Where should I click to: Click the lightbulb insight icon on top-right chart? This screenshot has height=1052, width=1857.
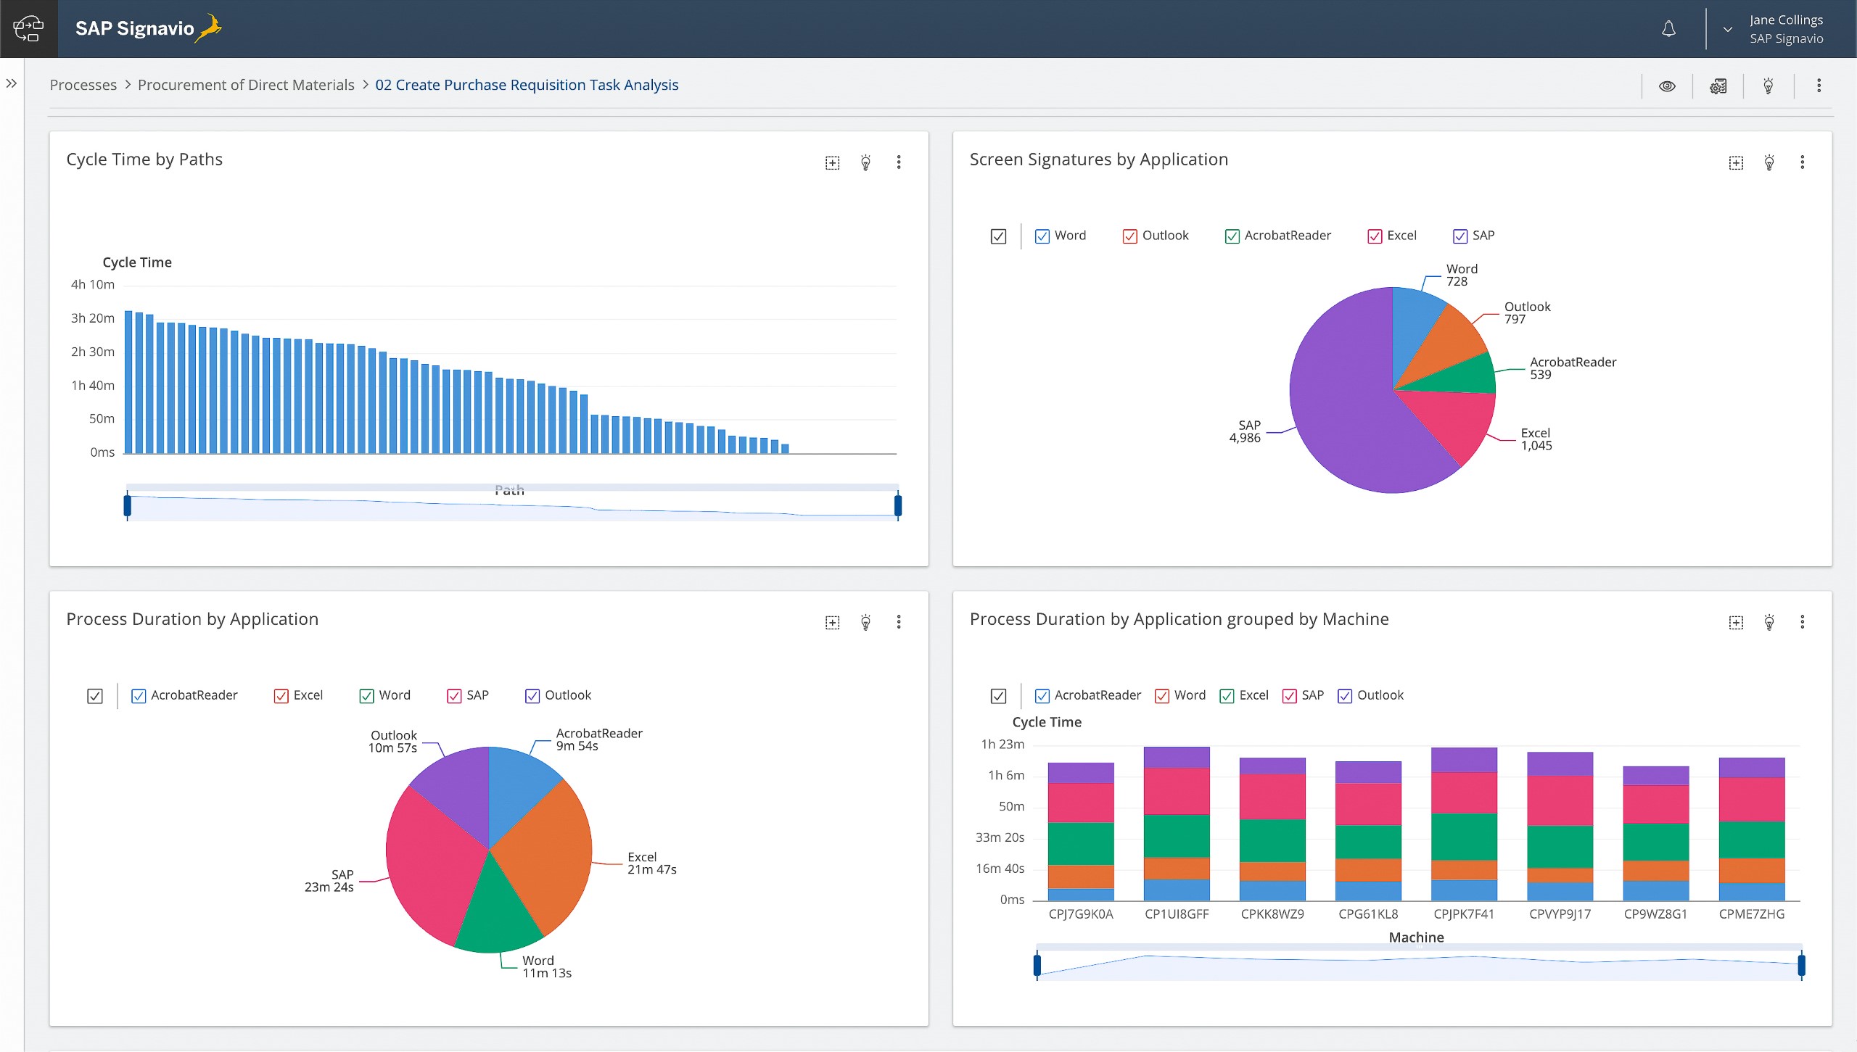[1770, 162]
